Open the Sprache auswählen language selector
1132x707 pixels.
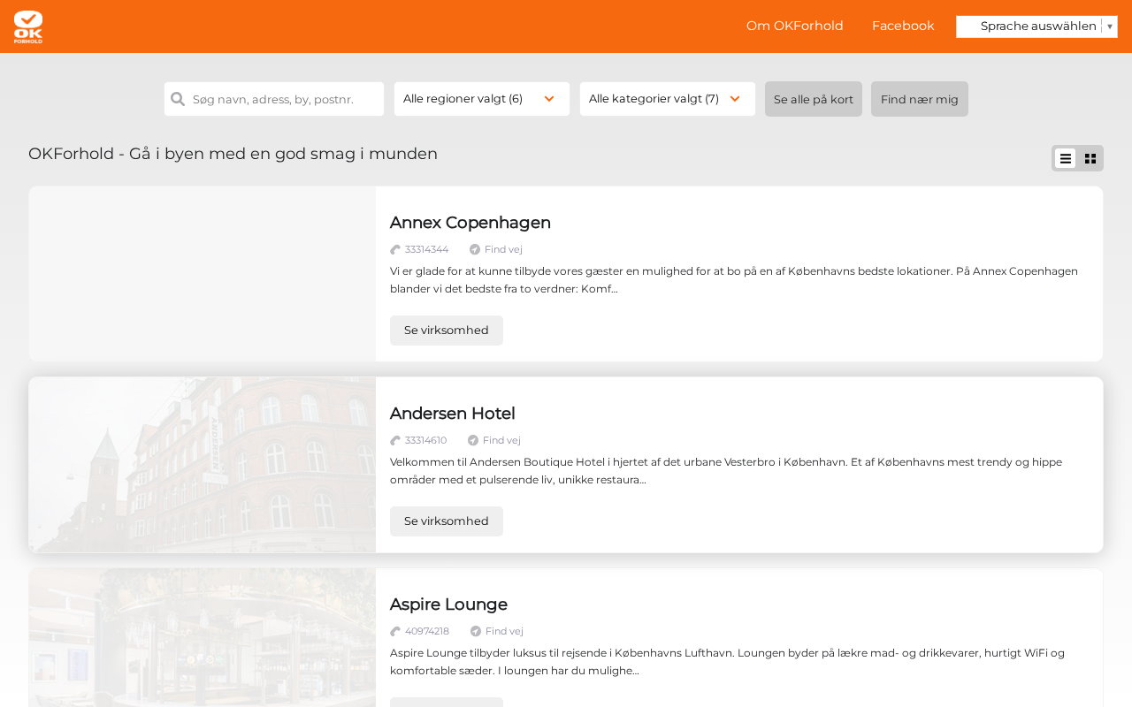point(1036,27)
